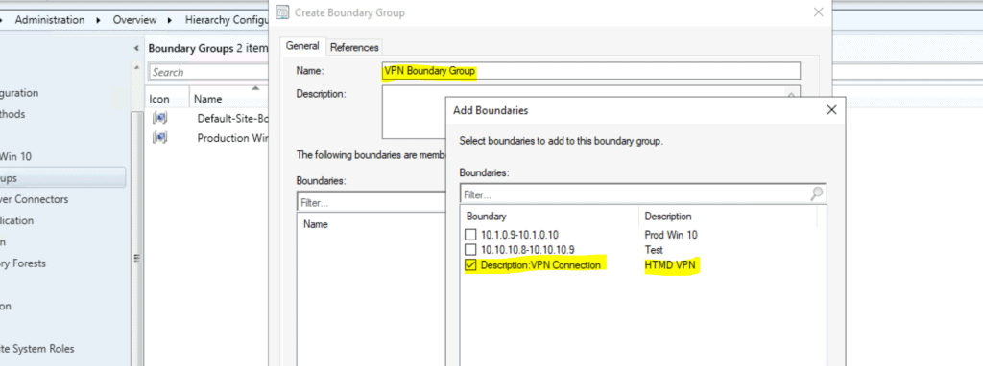Click the Production Win boundary group icon
The height and width of the screenshot is (366, 983).
159,138
